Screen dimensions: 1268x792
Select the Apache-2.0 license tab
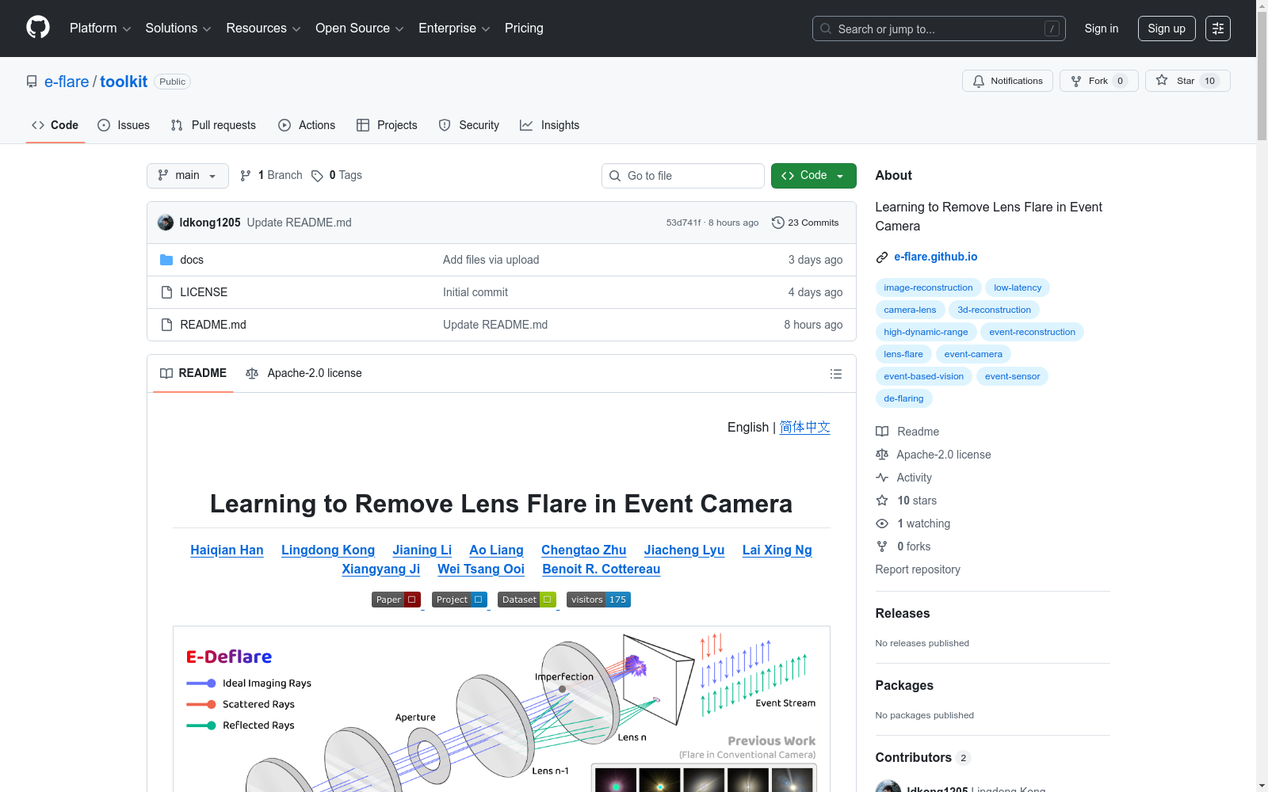point(304,373)
